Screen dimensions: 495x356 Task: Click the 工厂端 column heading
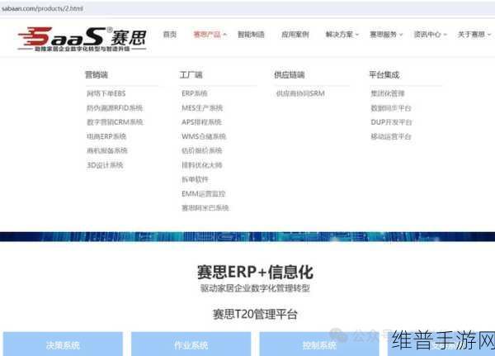coord(191,75)
